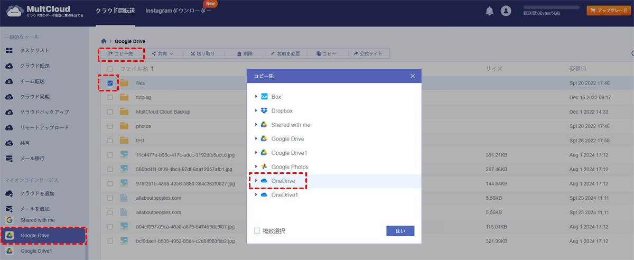Expand the Google Drive tree arrow in dialog
The image size is (634, 260).
(x=256, y=138)
